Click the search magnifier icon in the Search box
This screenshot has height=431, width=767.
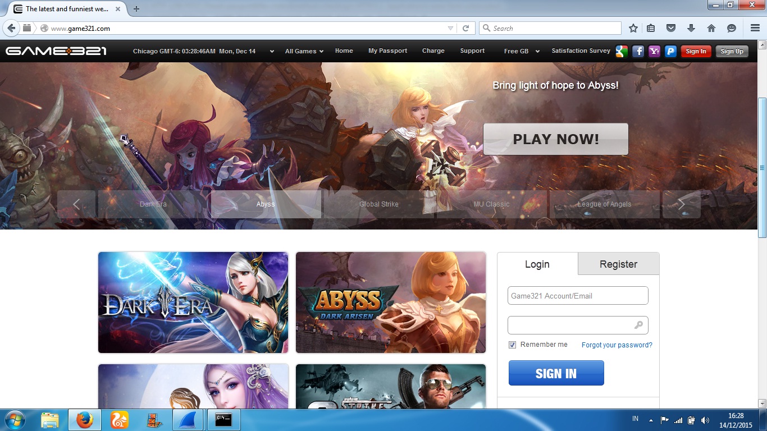pos(486,28)
